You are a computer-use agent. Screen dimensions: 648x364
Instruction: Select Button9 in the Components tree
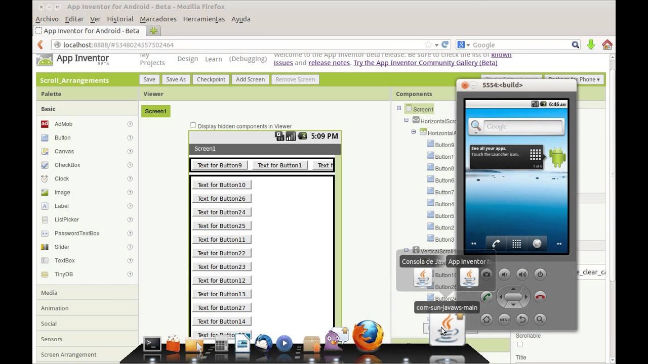pyautogui.click(x=444, y=145)
